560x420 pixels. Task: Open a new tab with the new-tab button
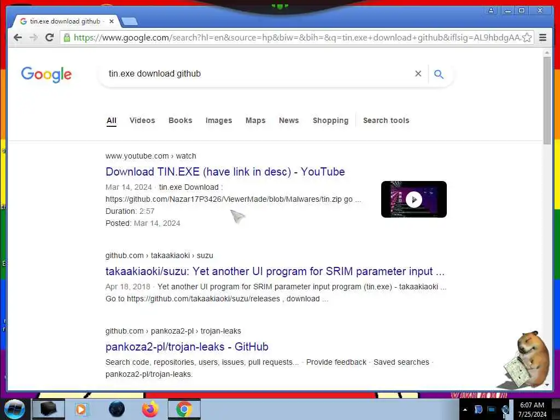(129, 22)
